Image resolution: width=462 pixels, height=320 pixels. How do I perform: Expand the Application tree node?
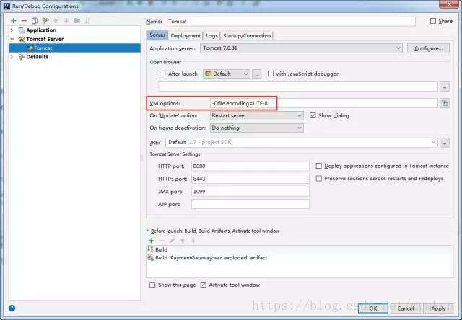click(12, 30)
